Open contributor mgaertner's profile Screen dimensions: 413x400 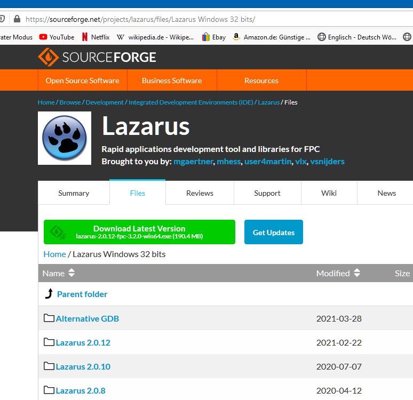pos(193,161)
